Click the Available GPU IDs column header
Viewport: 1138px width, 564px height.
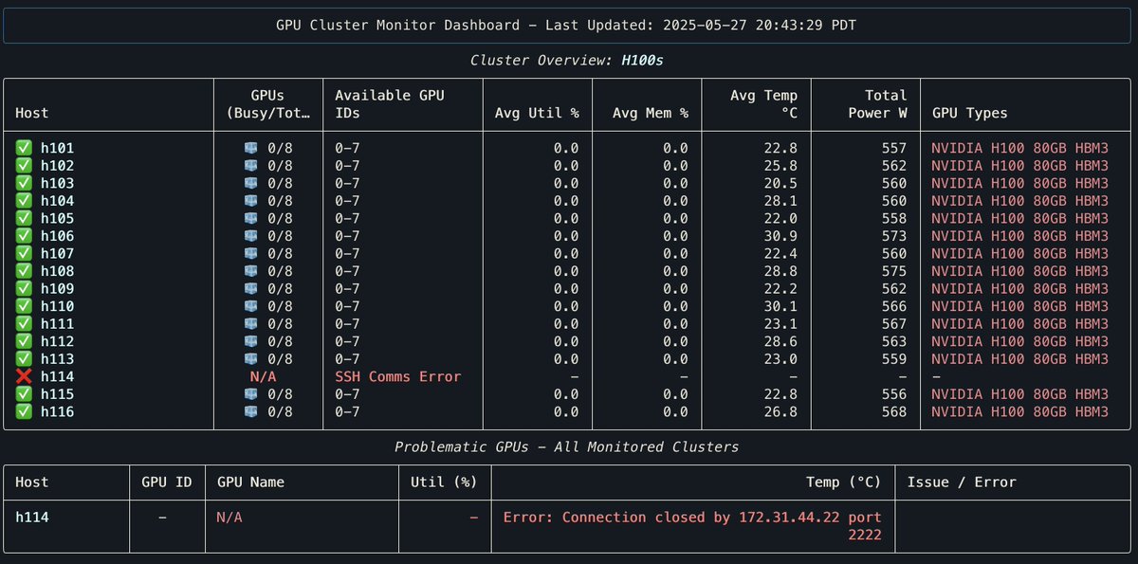pos(390,104)
